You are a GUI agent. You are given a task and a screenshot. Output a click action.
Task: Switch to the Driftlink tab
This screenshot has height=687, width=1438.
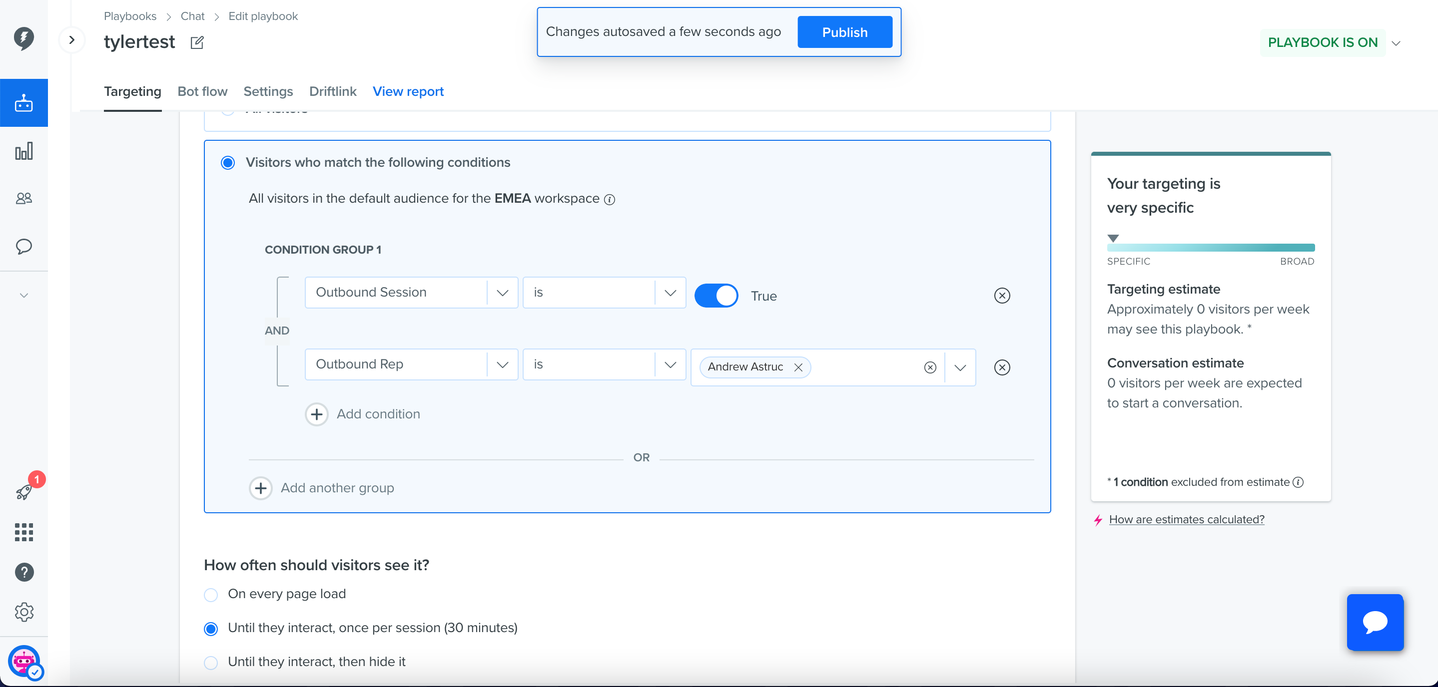click(333, 91)
